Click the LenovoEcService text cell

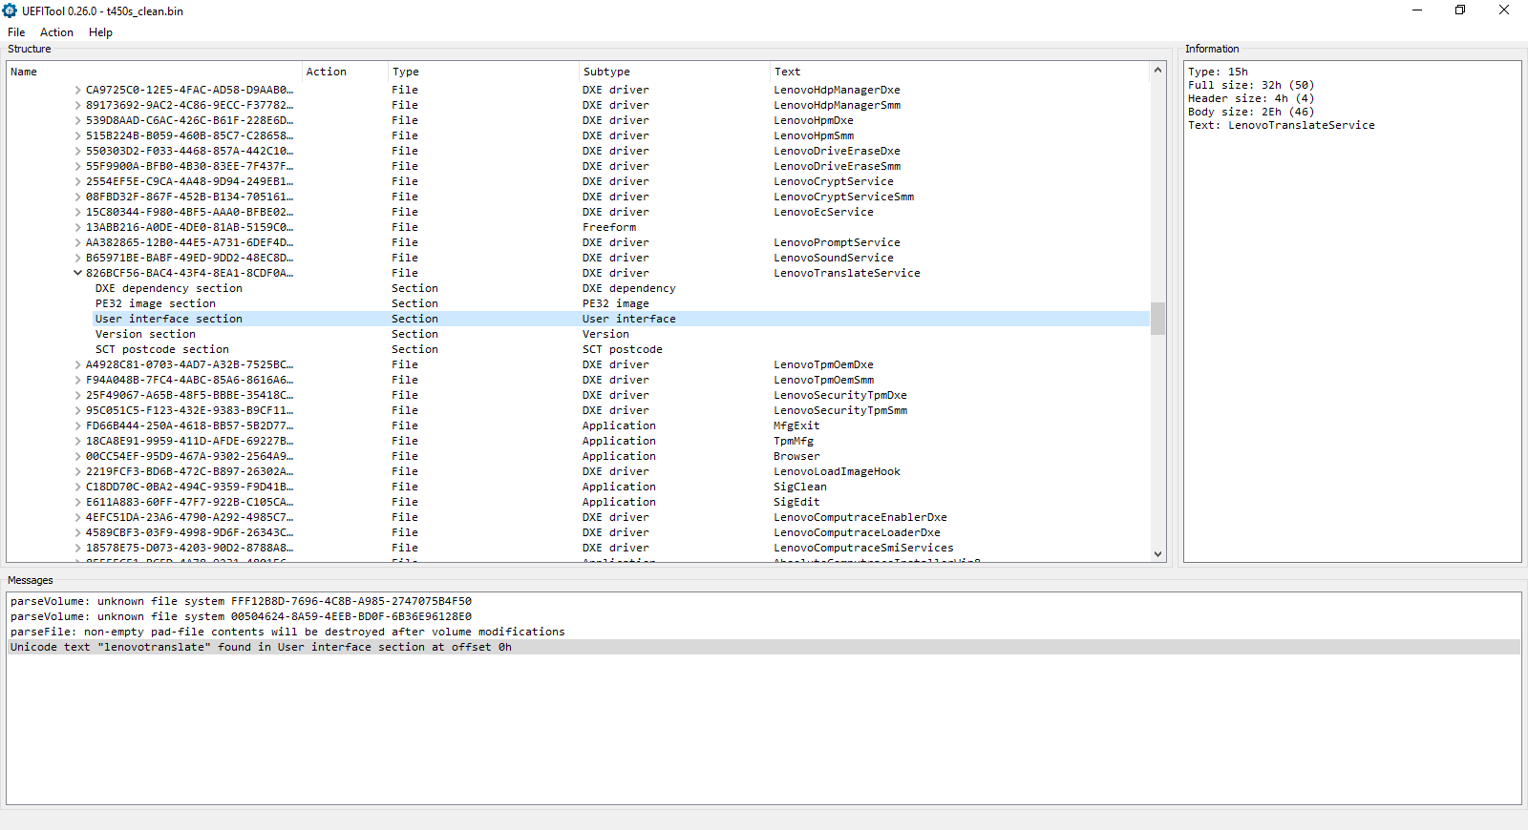click(x=823, y=212)
